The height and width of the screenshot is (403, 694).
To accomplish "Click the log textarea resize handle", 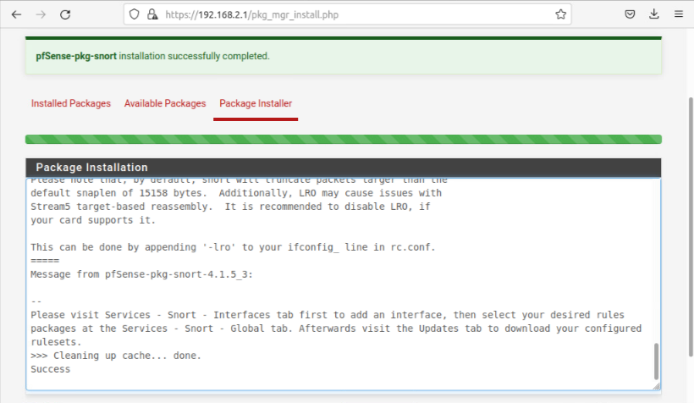I will 657,387.
